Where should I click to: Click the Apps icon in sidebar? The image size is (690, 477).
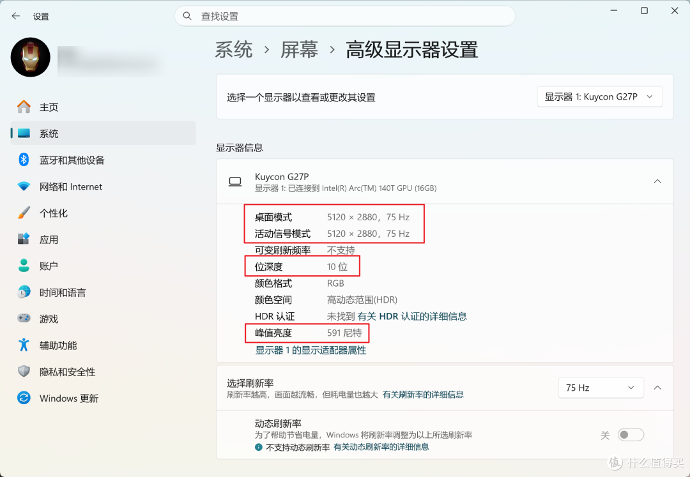[24, 239]
